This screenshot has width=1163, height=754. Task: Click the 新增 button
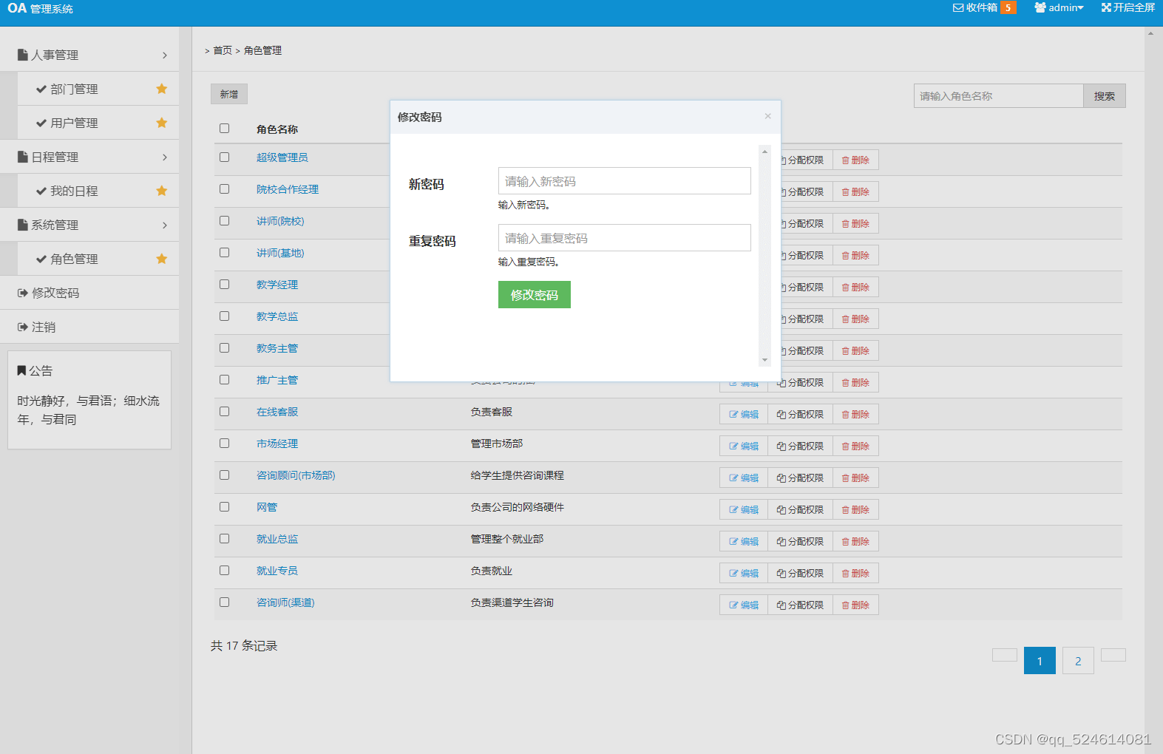tap(229, 95)
